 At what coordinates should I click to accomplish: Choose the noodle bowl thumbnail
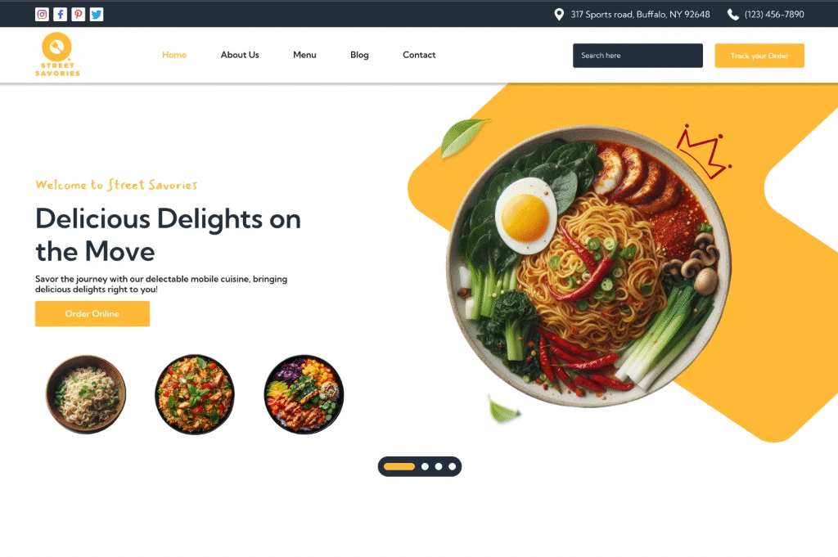coord(86,394)
